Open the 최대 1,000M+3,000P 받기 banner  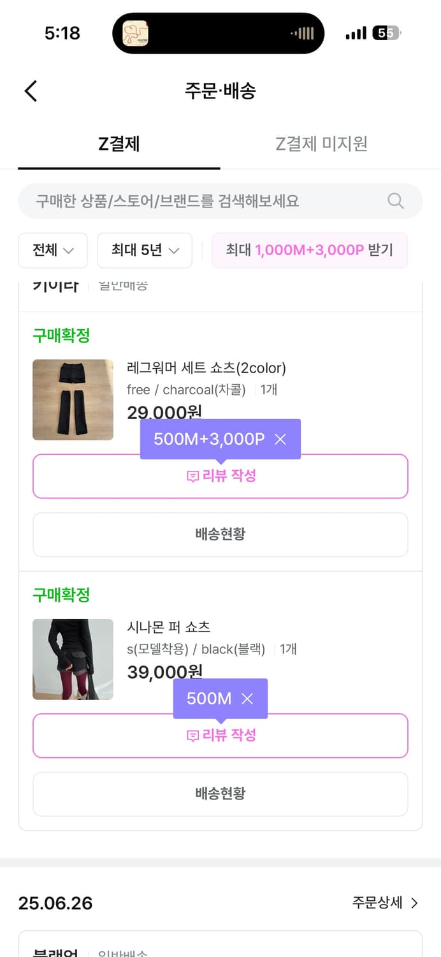(310, 250)
